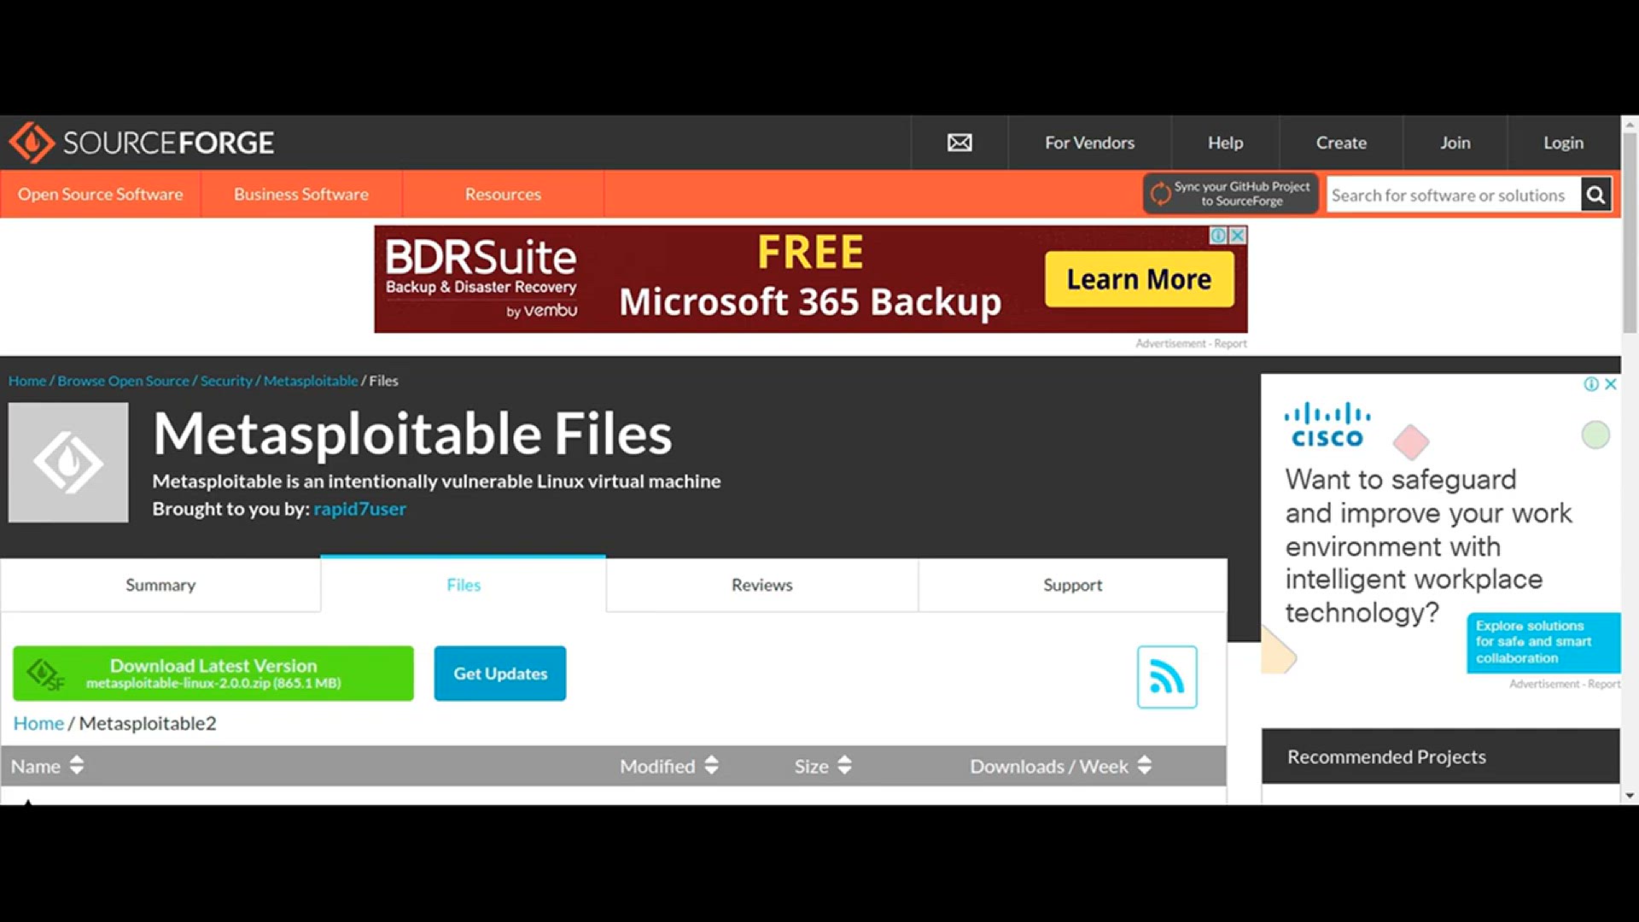Open the RSS feed icon
1639x922 pixels.
point(1166,677)
